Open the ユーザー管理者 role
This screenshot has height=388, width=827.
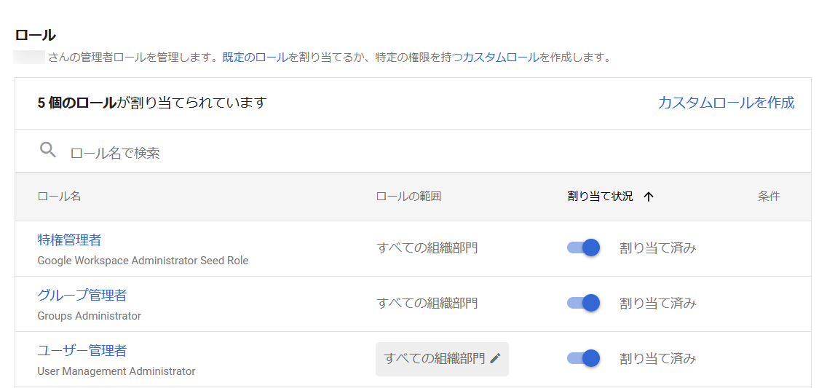[x=82, y=351]
